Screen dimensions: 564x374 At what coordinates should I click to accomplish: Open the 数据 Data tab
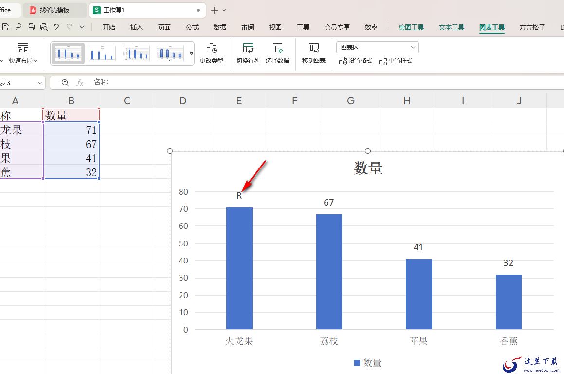220,27
